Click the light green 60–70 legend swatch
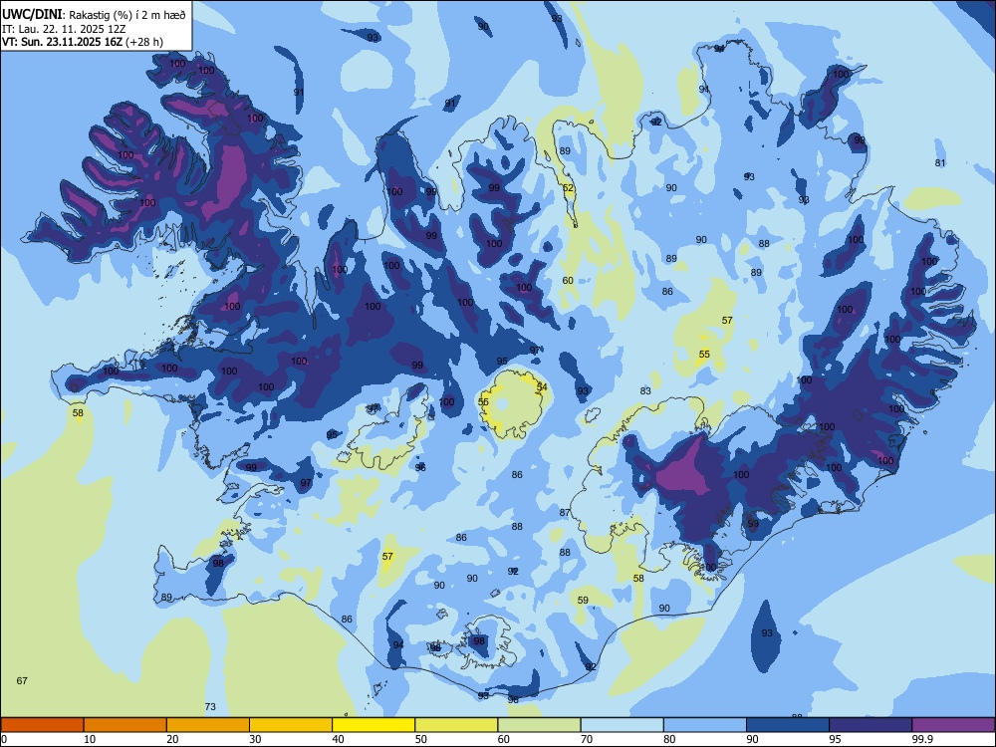The width and height of the screenshot is (996, 747). [539, 725]
